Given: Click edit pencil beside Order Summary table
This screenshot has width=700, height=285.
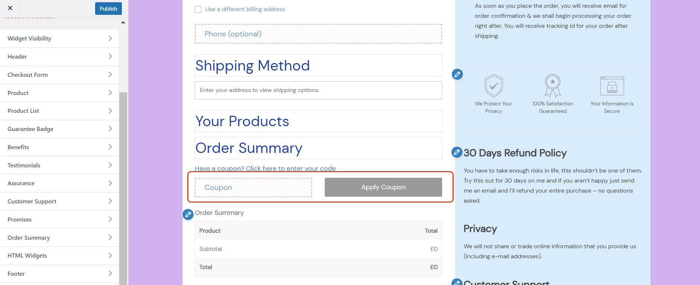Looking at the screenshot, I should 188,214.
